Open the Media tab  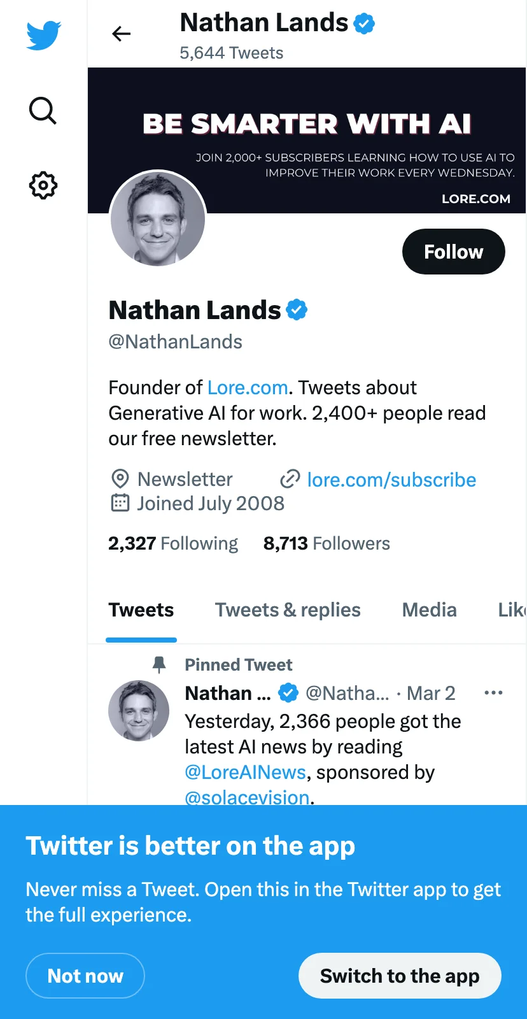430,610
